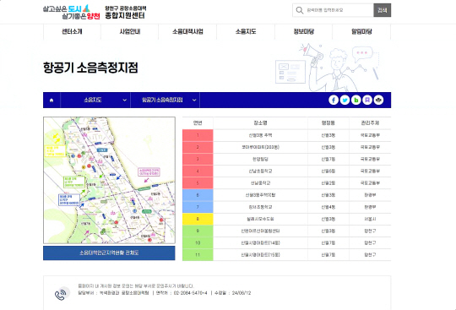This screenshot has height=310, width=456.
Task: Open the 정보마당 menu
Action: tap(304, 31)
